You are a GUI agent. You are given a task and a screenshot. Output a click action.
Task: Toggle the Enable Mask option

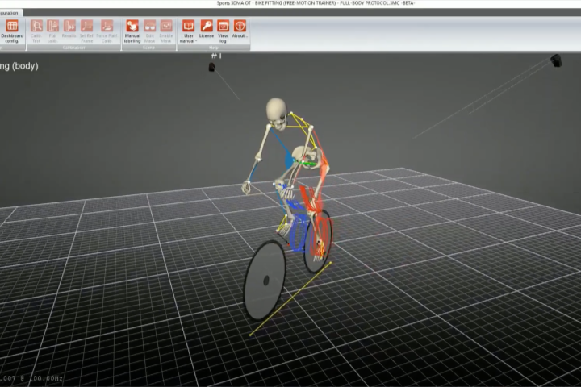[166, 31]
